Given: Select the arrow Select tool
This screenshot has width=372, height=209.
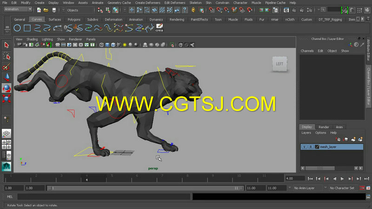Looking at the screenshot, I should tap(7, 45).
